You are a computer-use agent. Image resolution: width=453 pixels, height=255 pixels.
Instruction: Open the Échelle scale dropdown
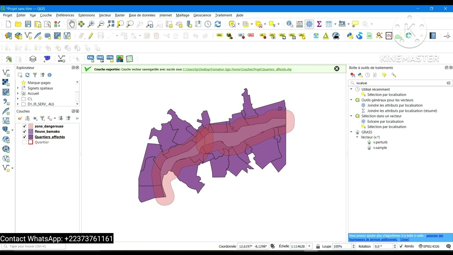[309, 246]
